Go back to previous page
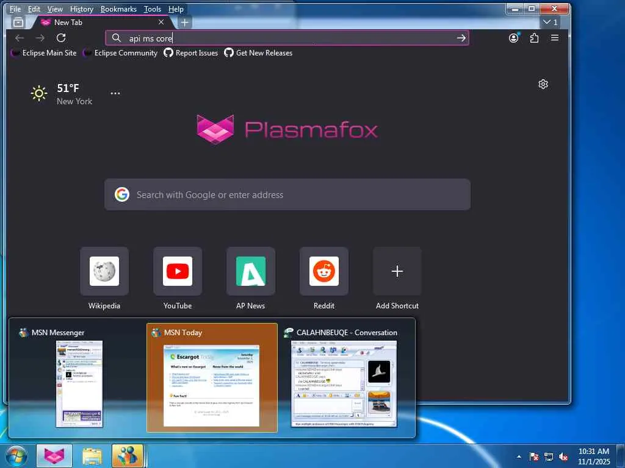Viewport: 625px width, 468px height. [x=20, y=38]
